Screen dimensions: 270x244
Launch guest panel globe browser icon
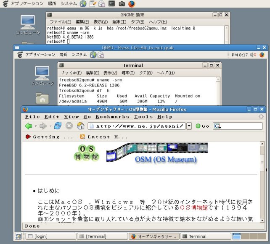[93, 55]
